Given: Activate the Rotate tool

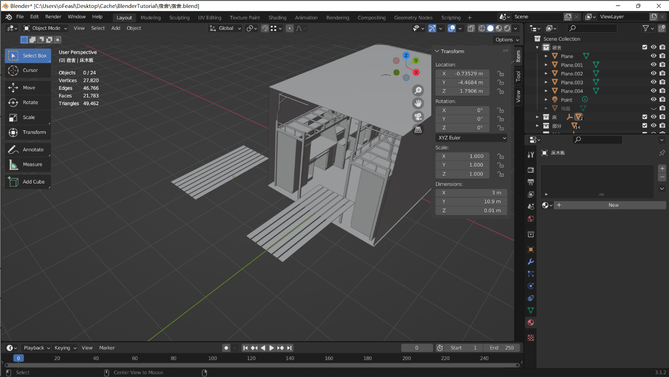Looking at the screenshot, I should [x=28, y=103].
